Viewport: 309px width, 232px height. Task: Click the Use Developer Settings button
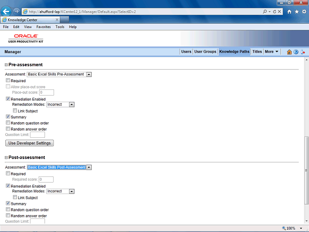[29, 143]
